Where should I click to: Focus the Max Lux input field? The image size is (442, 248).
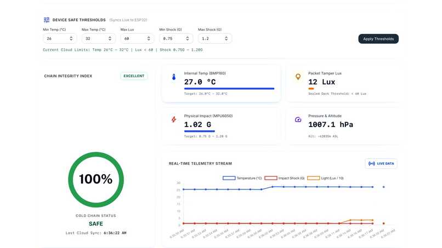pos(137,38)
